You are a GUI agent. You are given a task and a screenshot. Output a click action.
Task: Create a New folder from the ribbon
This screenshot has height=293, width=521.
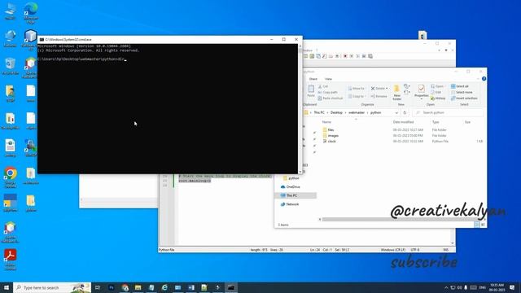tap(396, 92)
